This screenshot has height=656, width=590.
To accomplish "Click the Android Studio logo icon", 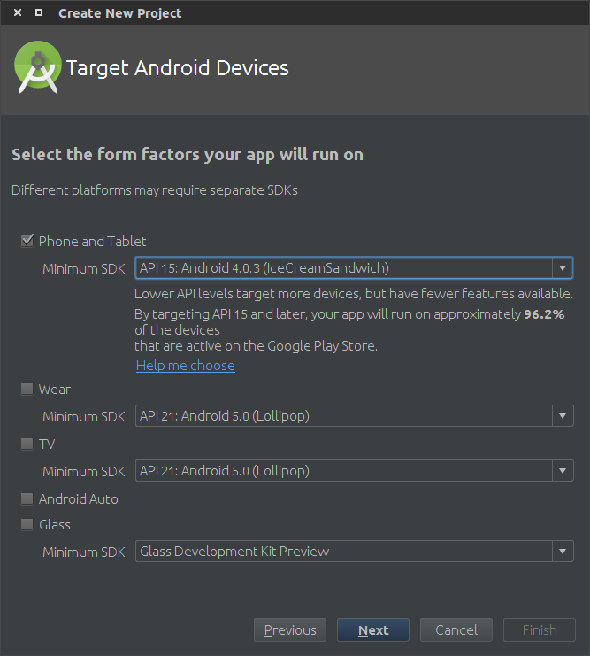I will (38, 67).
